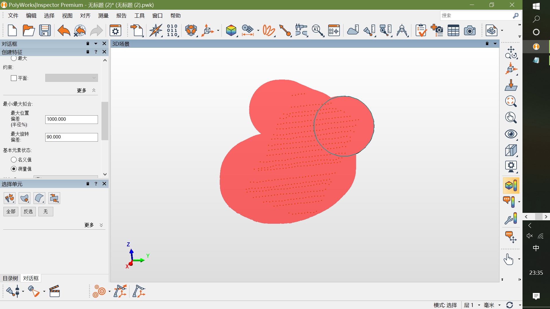This screenshot has width=550, height=309.
Task: Click the eye visibility icon in the right toolbar
Action: pos(511,134)
